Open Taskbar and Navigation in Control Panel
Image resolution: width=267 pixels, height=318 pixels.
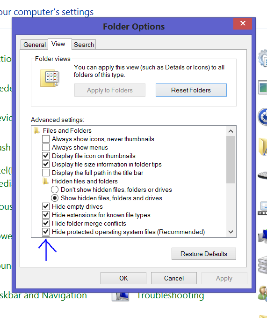tap(43, 295)
